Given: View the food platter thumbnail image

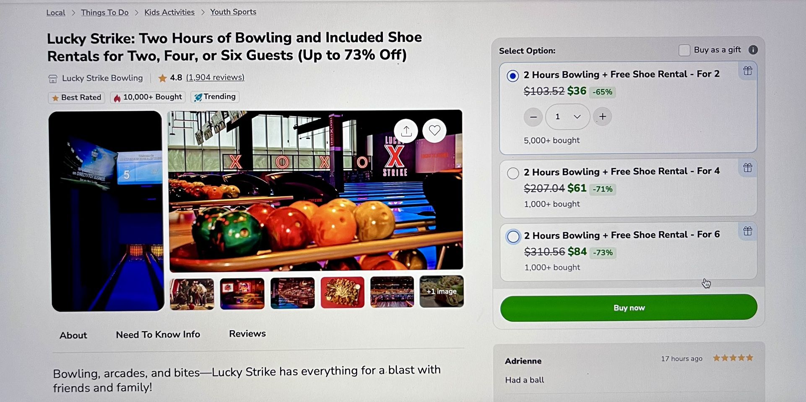Looking at the screenshot, I should pos(342,292).
